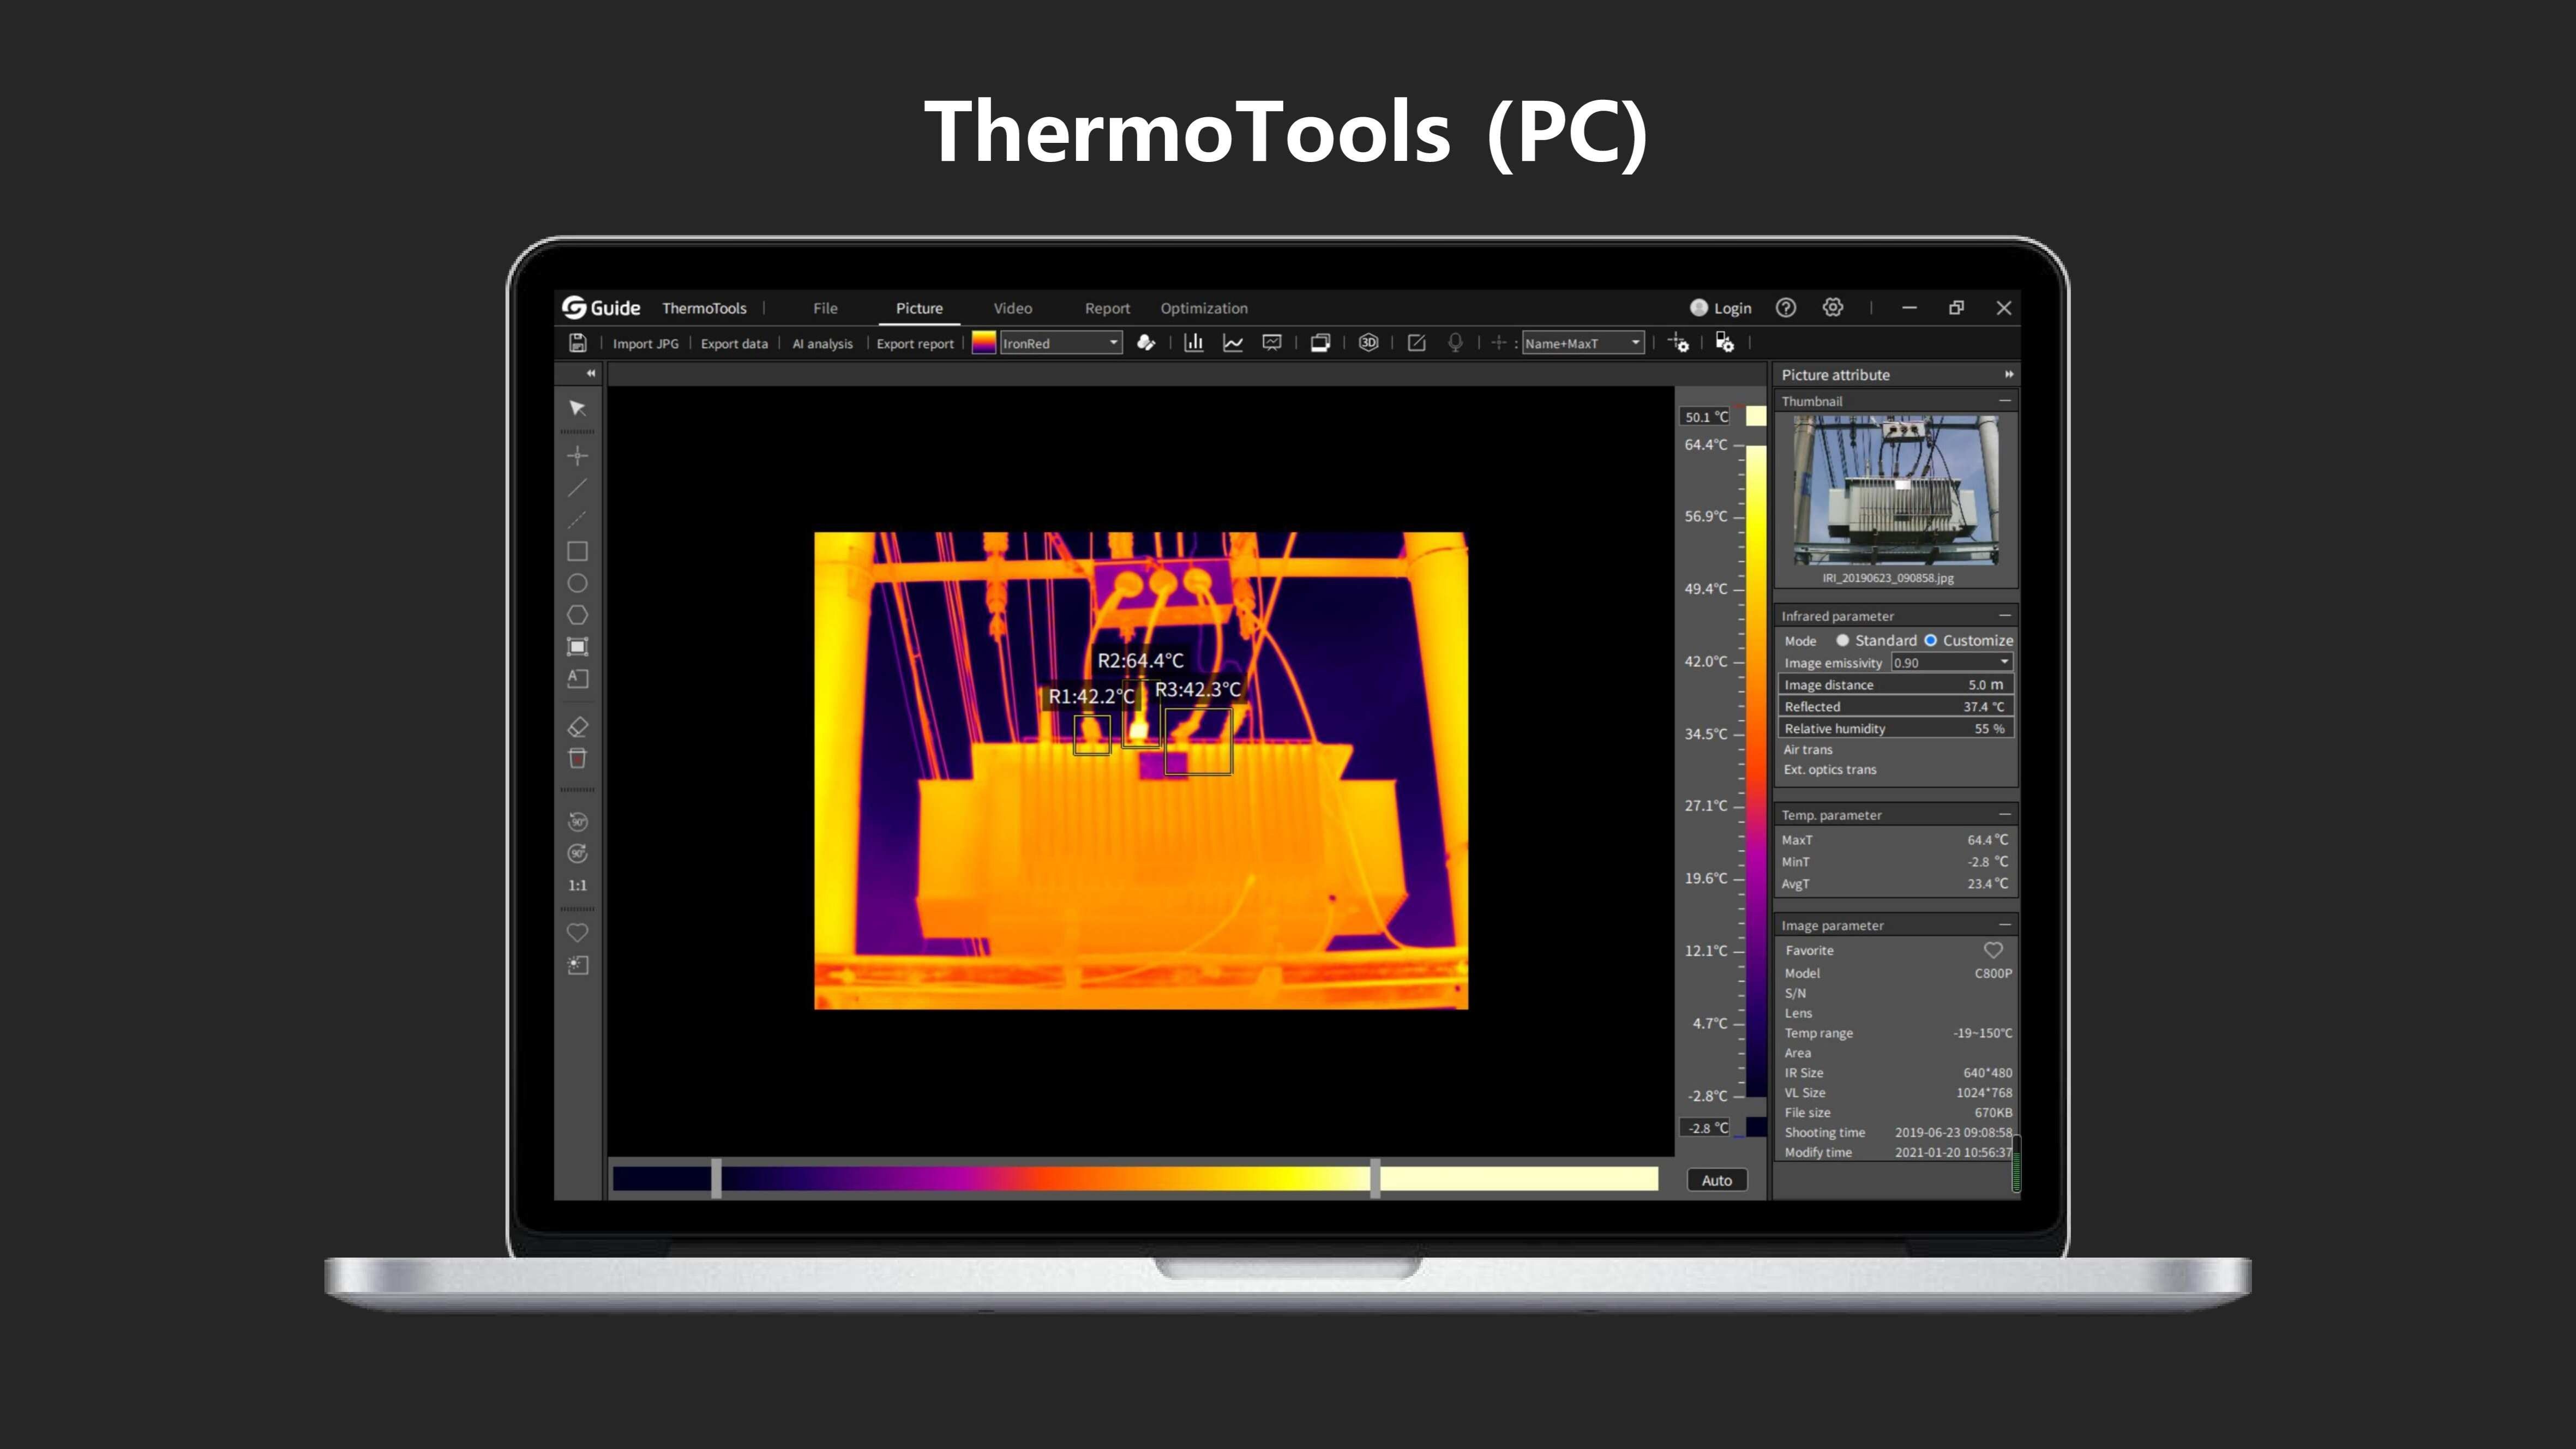Select the rectangle measurement tool
The height and width of the screenshot is (1449, 2576).
(x=577, y=551)
